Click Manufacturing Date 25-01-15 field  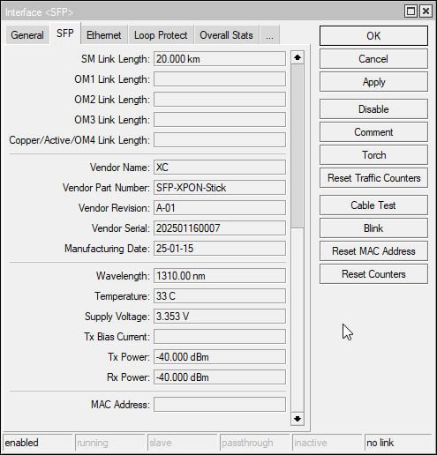(220, 249)
